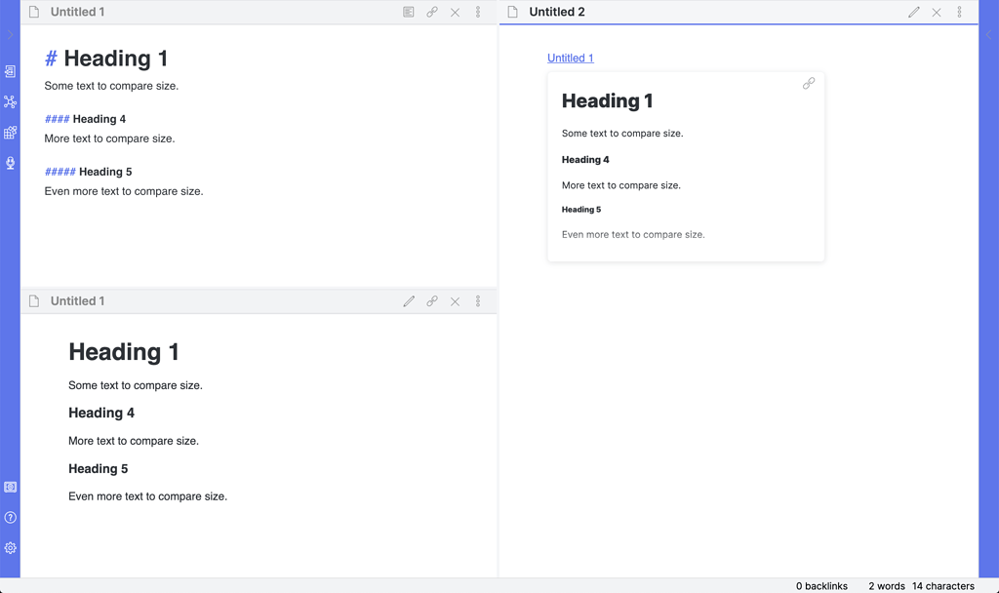Click the 2 words count in status bar

pyautogui.click(x=887, y=586)
